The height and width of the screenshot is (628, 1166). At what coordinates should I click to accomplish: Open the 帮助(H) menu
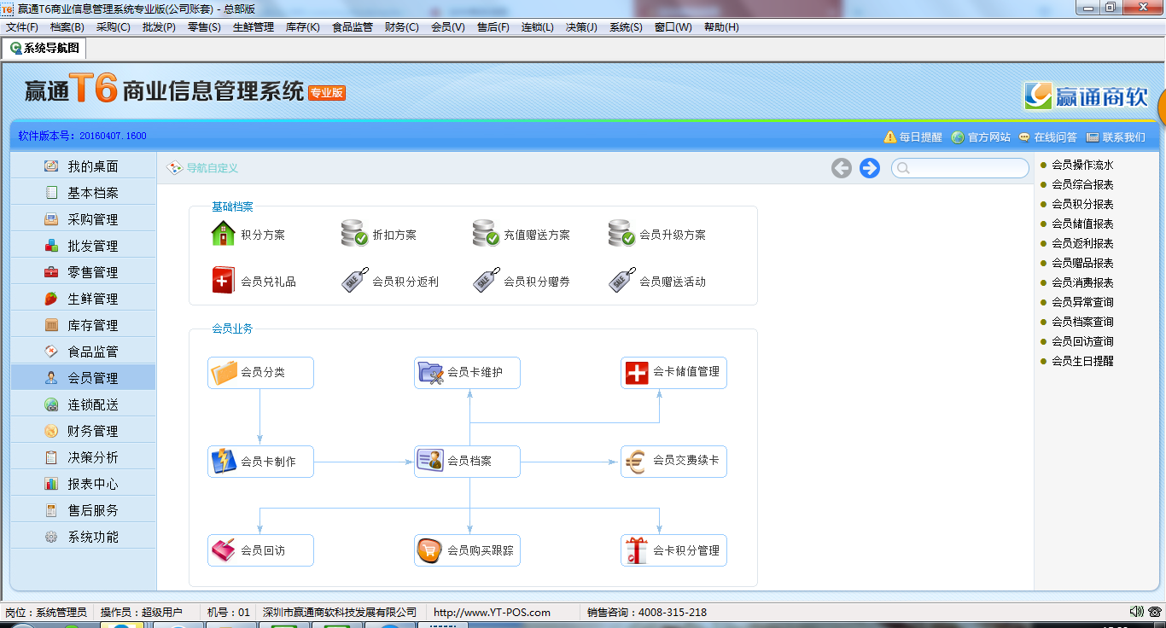[x=721, y=27]
